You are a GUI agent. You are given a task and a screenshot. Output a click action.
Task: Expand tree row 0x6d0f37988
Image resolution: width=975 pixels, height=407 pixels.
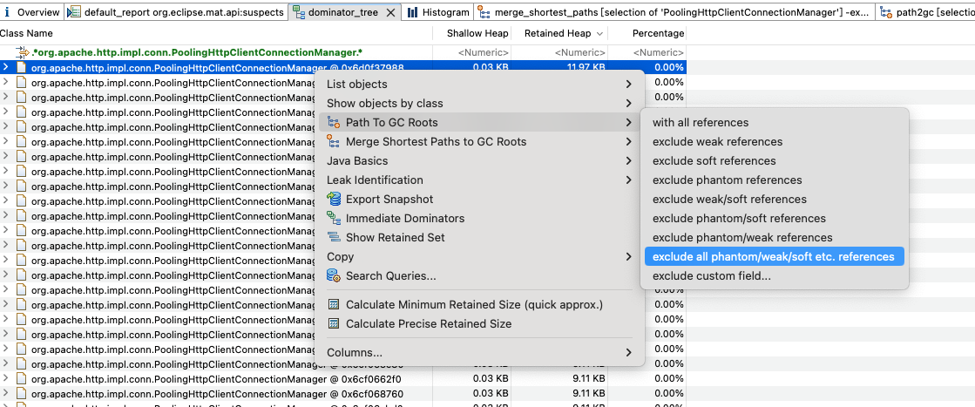5,66
